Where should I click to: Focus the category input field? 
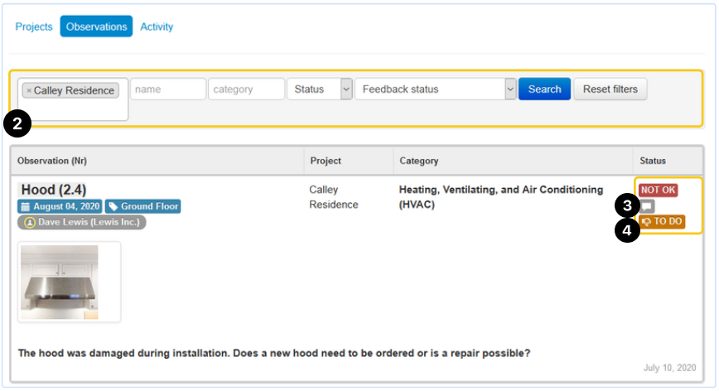246,89
